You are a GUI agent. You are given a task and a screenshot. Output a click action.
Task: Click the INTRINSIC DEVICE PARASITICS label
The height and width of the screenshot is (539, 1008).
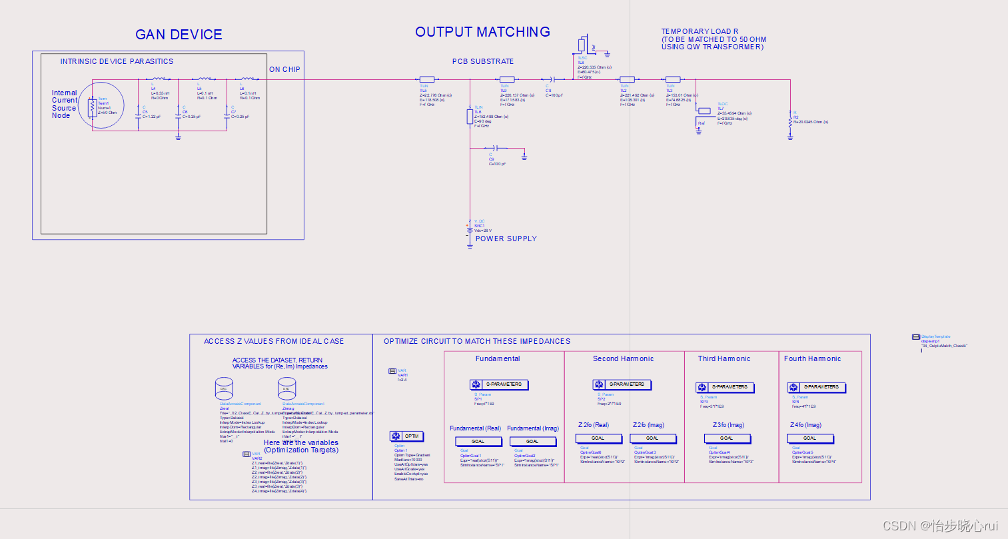tap(117, 61)
